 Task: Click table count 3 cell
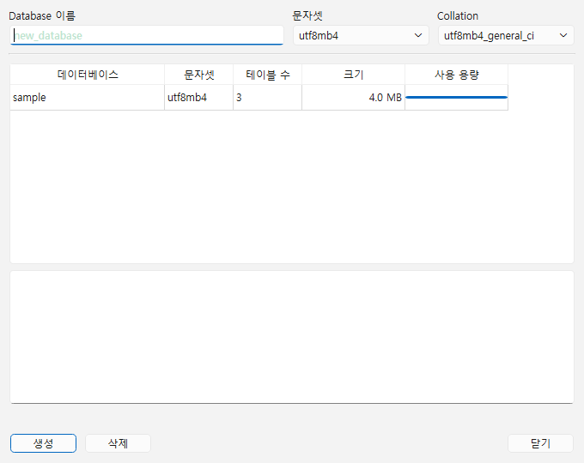[x=267, y=98]
